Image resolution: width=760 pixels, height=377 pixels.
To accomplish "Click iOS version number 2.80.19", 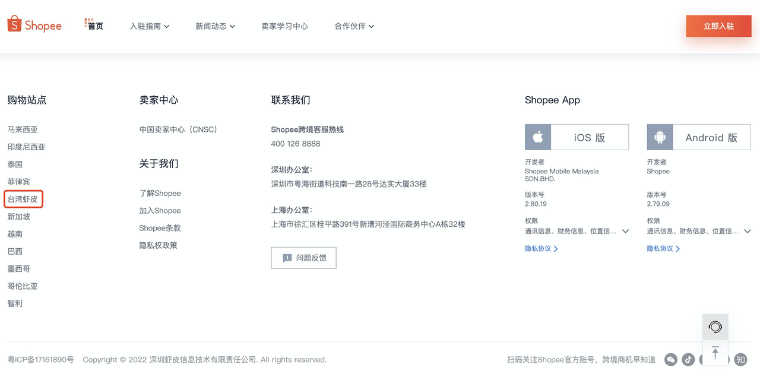I will coord(536,204).
